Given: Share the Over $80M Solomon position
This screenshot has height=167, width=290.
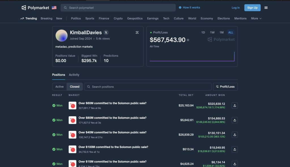Looking at the screenshot, I should click(234, 120).
